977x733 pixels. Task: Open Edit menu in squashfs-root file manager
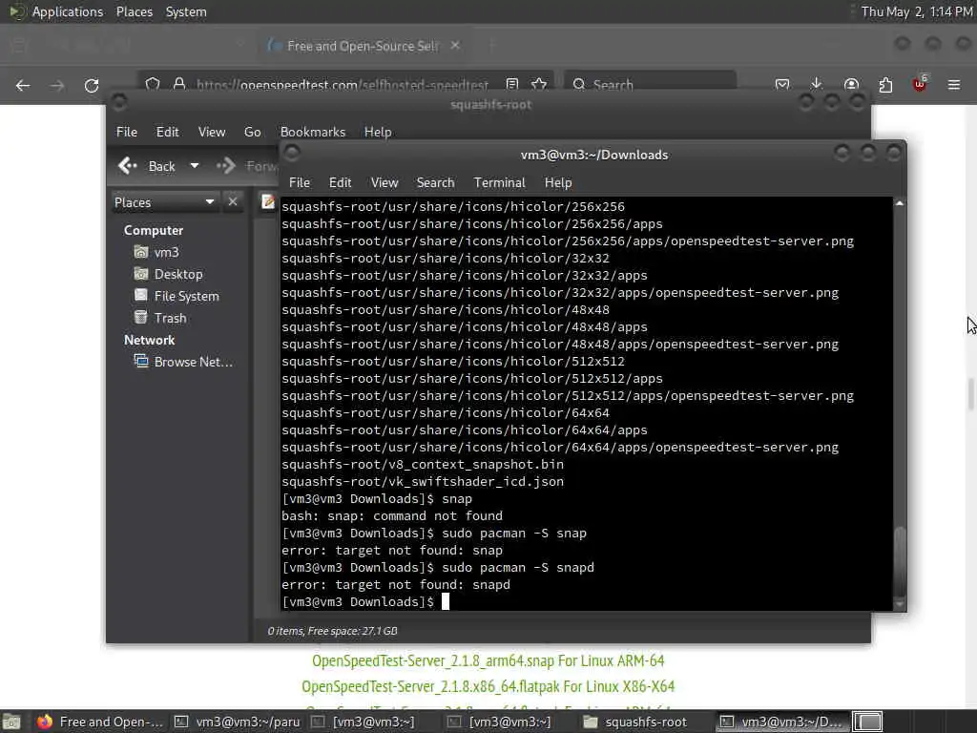pyautogui.click(x=167, y=132)
